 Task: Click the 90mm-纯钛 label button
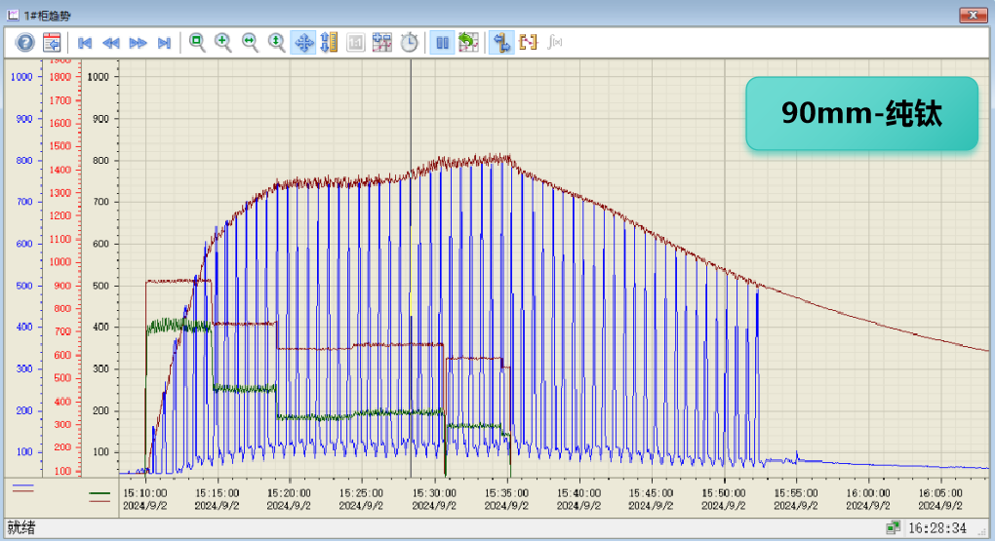[861, 113]
